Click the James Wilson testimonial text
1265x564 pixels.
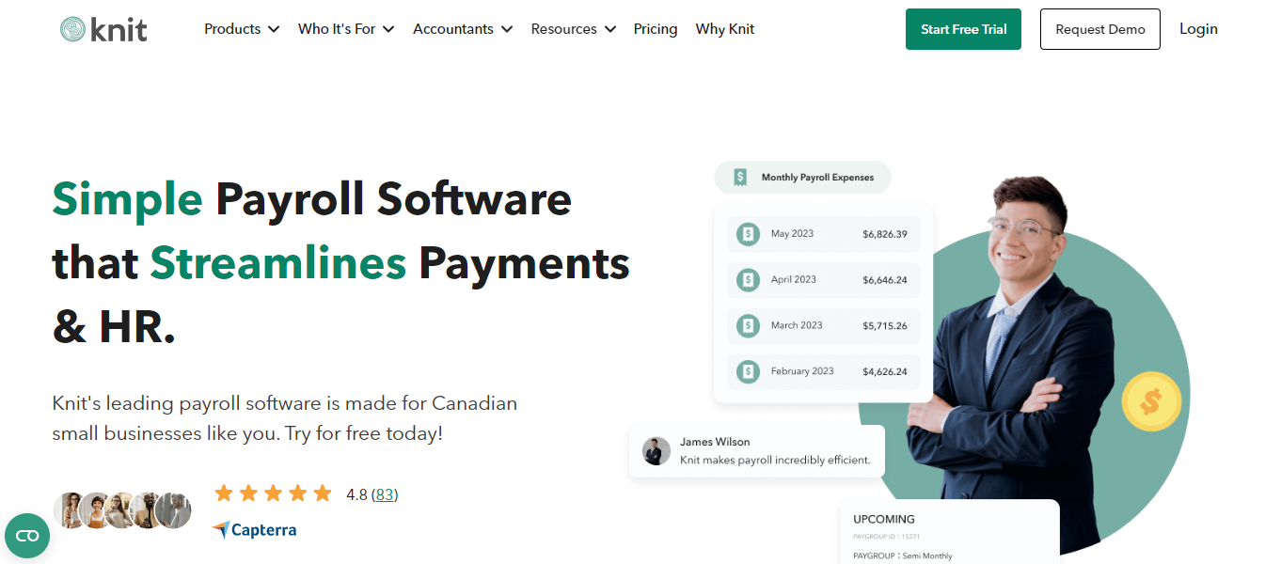[x=775, y=461]
